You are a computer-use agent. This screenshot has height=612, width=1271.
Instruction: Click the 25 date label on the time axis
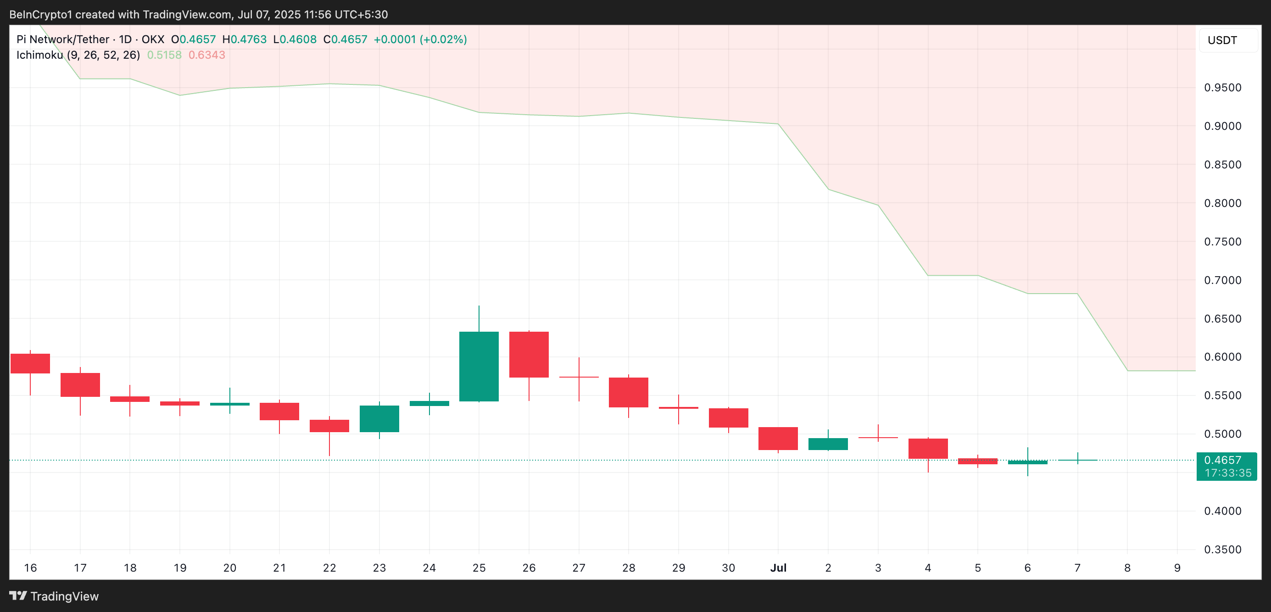[x=479, y=567]
